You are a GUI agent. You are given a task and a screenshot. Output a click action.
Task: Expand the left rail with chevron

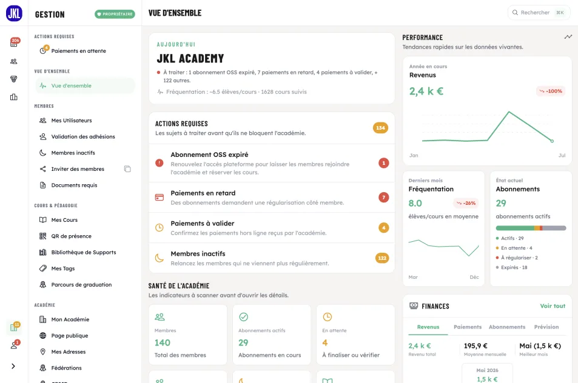coord(13,366)
